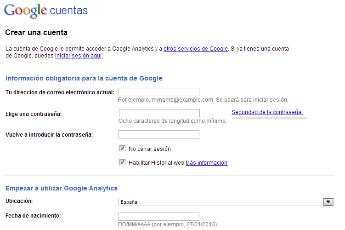Select the re-enter password field
345x230 pixels.
[158, 134]
